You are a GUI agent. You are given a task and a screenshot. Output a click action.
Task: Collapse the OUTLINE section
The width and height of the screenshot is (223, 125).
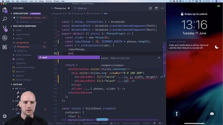(11, 84)
